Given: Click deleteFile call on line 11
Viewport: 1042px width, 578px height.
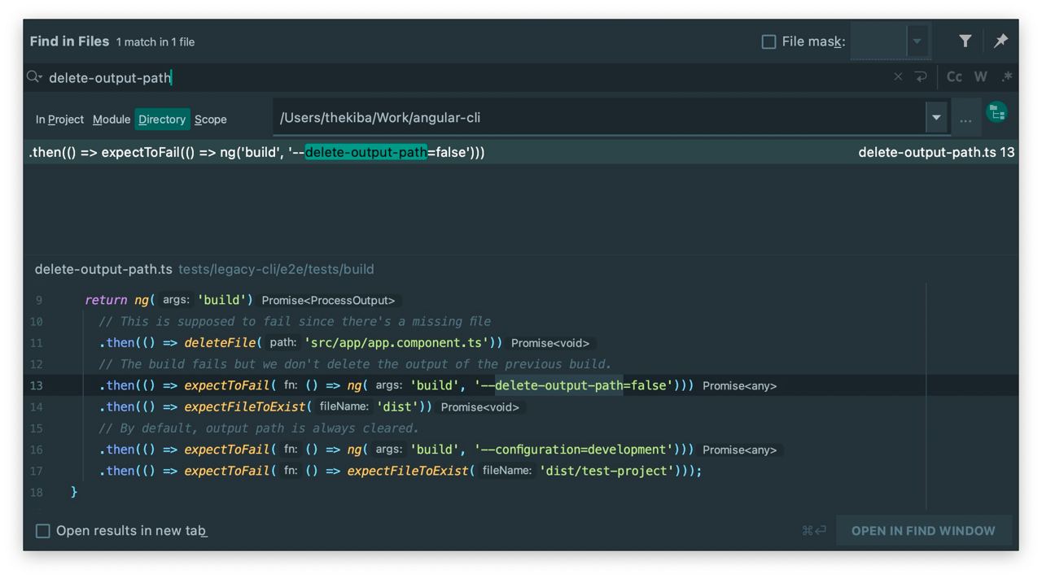Looking at the screenshot, I should pyautogui.click(x=218, y=343).
